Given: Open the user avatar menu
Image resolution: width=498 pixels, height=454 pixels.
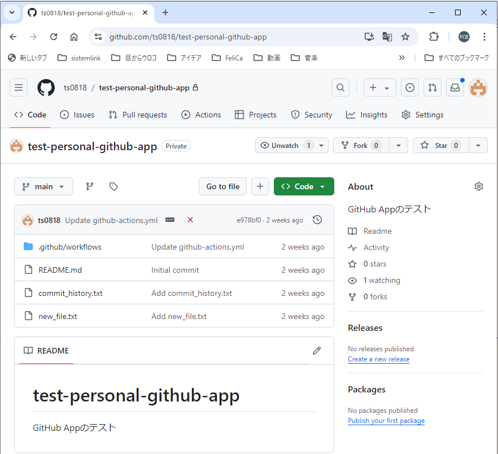Looking at the screenshot, I should 478,88.
